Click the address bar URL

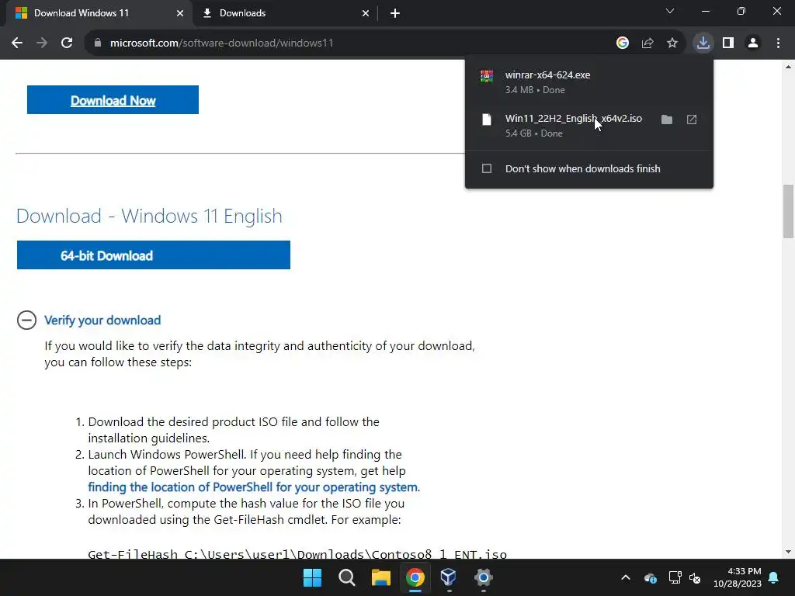pyautogui.click(x=221, y=43)
